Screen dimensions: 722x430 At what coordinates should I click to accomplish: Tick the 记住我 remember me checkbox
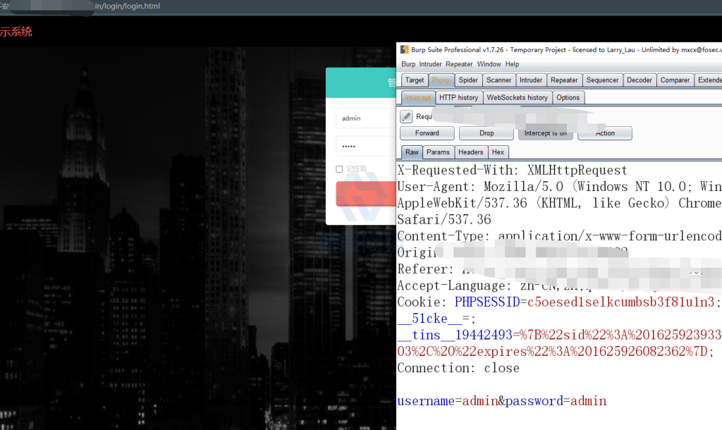(x=339, y=169)
